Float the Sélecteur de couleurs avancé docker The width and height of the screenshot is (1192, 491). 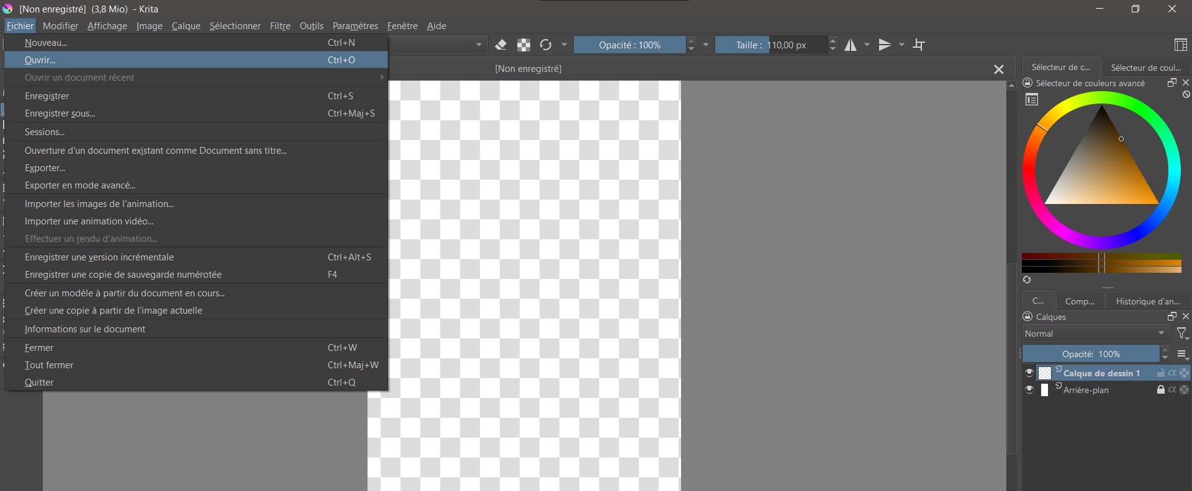point(1172,82)
